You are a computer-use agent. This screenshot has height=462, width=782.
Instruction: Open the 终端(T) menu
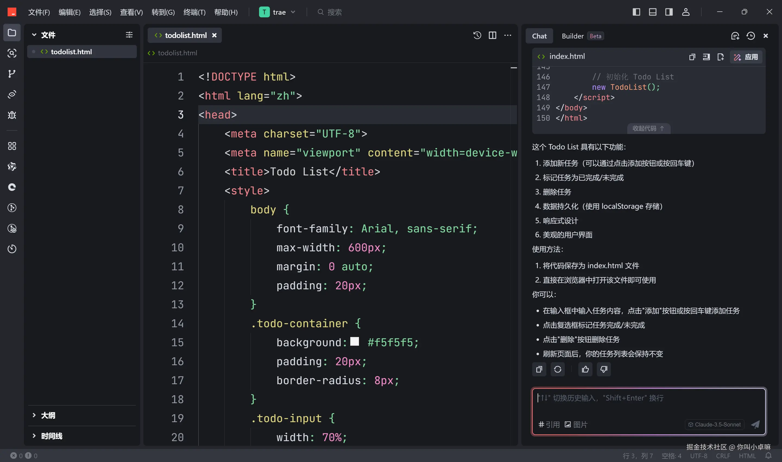194,12
